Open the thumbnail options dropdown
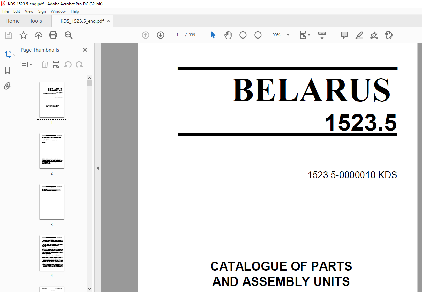 (x=27, y=64)
